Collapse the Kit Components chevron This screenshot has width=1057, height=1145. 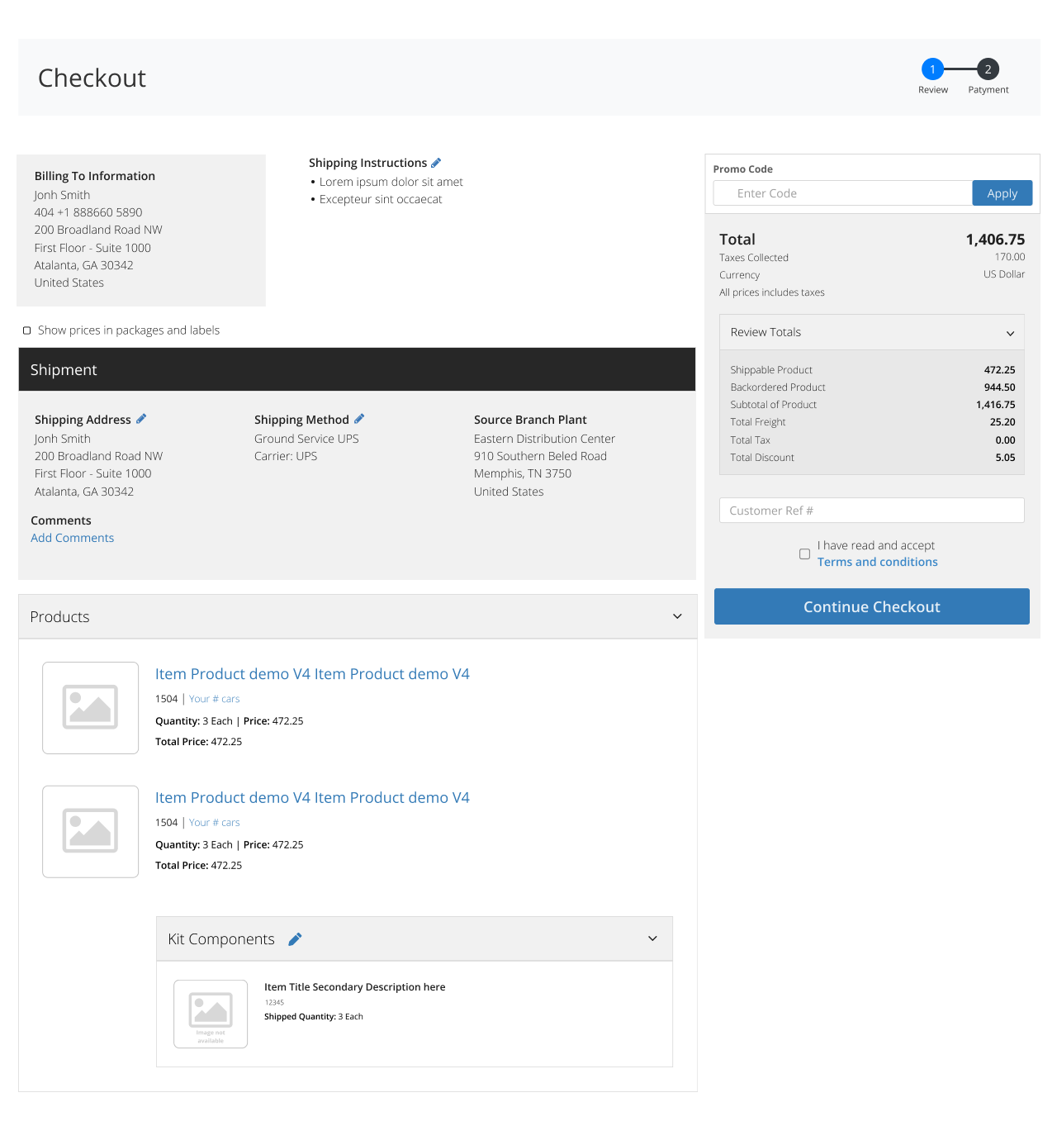click(x=652, y=938)
